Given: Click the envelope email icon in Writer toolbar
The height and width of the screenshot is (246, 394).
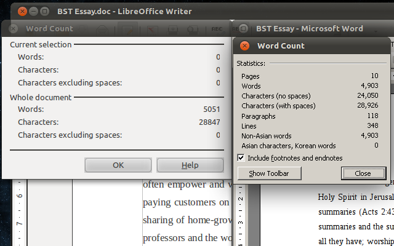Looking at the screenshot, I should [102, 30].
